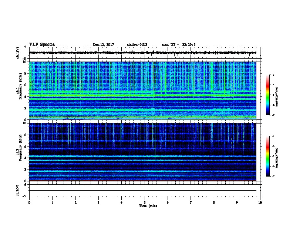Click the "-3" value on lower colorbar
The image size is (293, 227).
tap(273, 136)
